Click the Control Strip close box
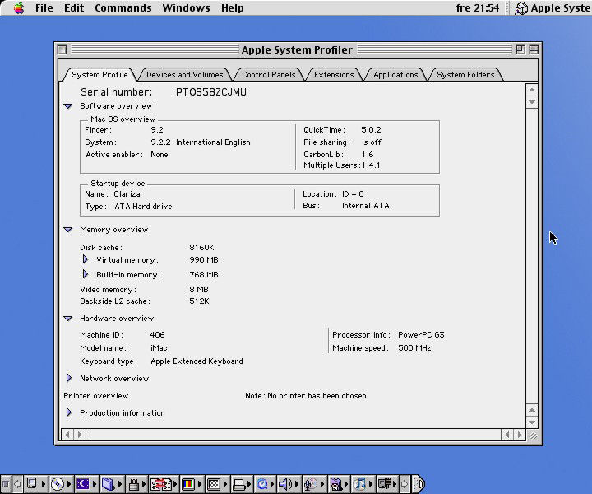The height and width of the screenshot is (494, 592). pos(6,484)
